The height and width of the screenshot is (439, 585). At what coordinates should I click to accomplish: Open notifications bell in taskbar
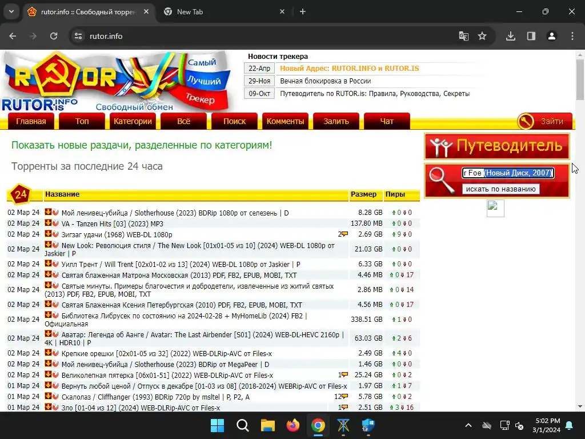tap(570, 425)
